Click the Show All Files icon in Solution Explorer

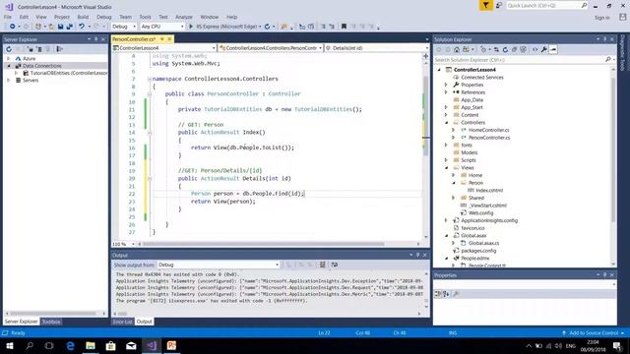click(x=523, y=50)
